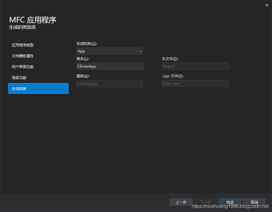Click the dropdown arrow beside App
Screen dimensions: 272x212
coord(141,51)
